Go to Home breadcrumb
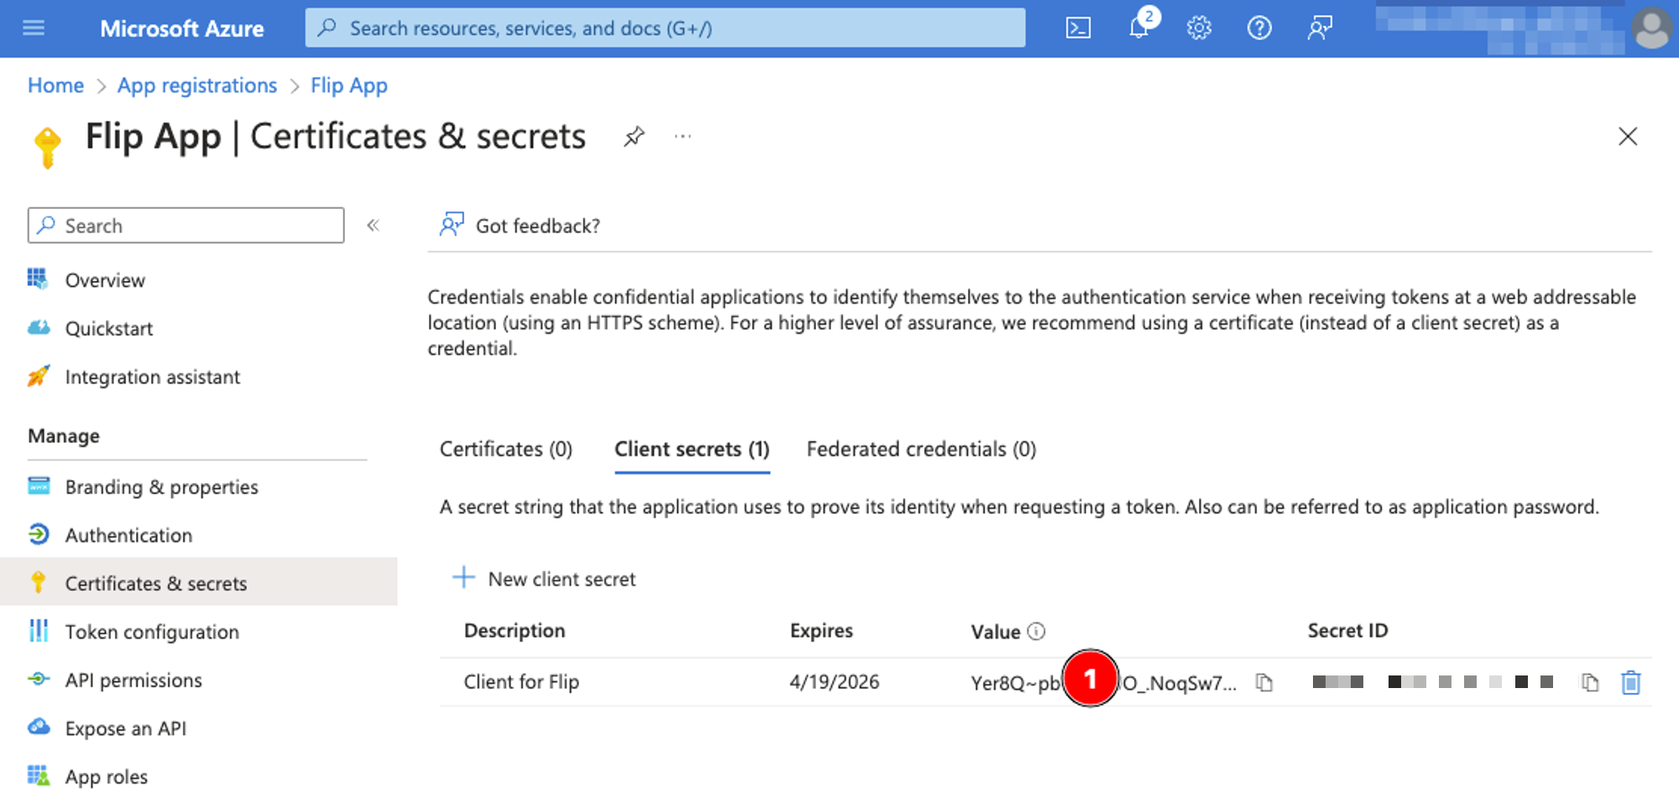 coord(55,86)
